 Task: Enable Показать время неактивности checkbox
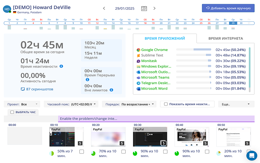click(166, 104)
